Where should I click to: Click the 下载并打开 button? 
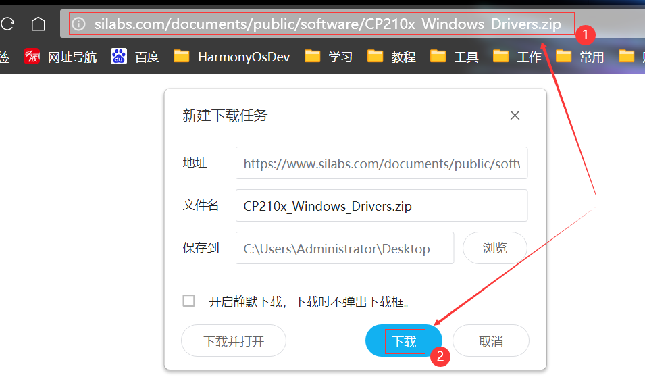pyautogui.click(x=234, y=341)
